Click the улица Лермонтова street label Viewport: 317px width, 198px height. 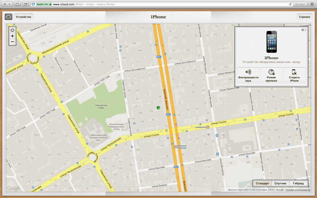coord(229,89)
